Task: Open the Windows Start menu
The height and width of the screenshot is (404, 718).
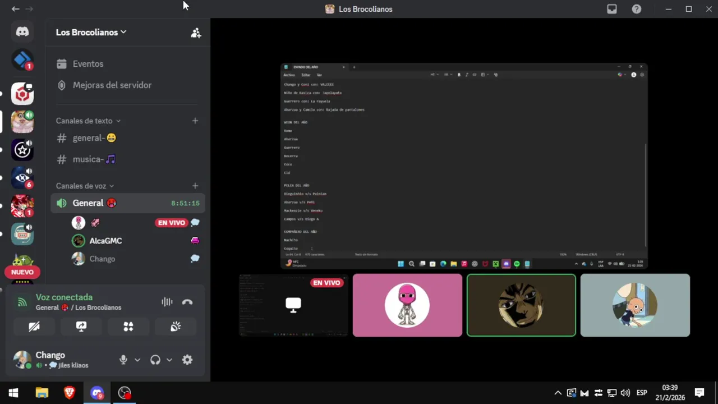Action: pyautogui.click(x=13, y=393)
